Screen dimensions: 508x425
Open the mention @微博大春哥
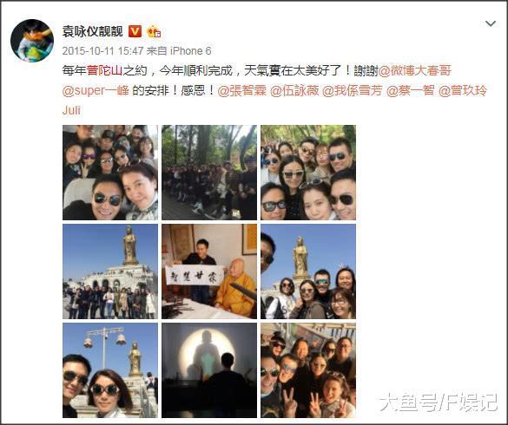[x=415, y=70]
